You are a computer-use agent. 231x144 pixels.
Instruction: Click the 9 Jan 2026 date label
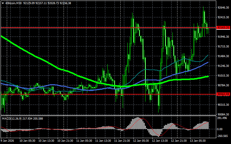[8, 141]
